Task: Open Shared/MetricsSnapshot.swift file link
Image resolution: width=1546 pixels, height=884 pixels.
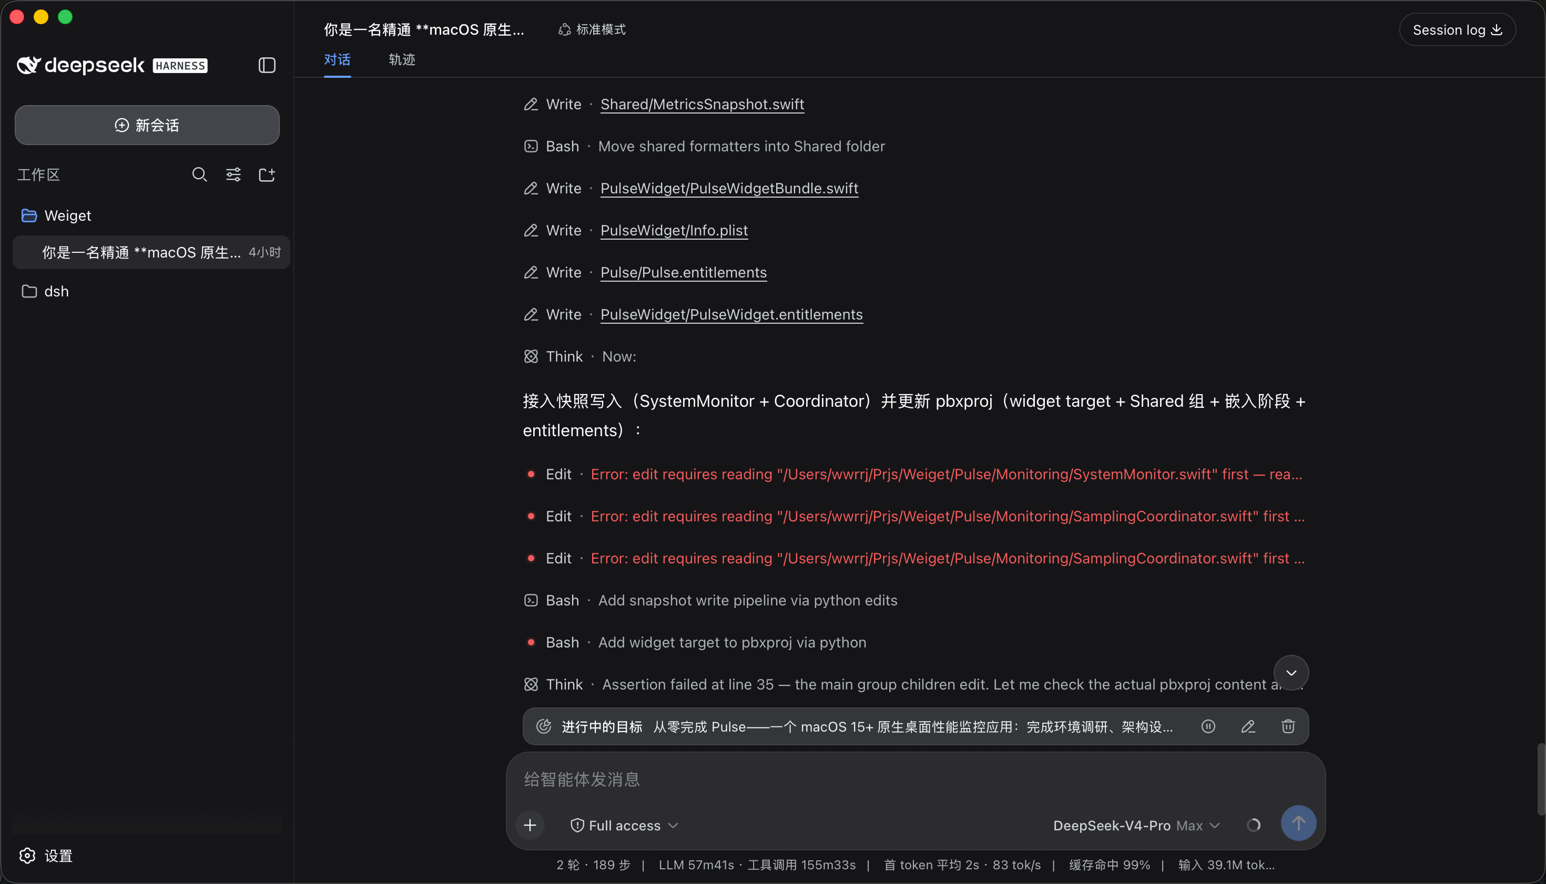Action: [702, 105]
